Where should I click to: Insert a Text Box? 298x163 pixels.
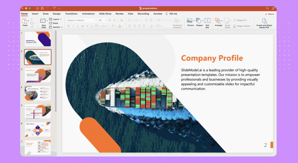coord(207,21)
